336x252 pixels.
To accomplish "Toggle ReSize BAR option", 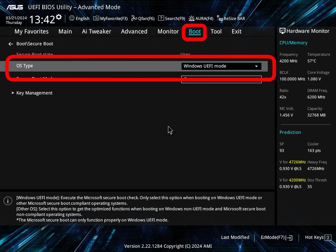I will click(x=231, y=18).
